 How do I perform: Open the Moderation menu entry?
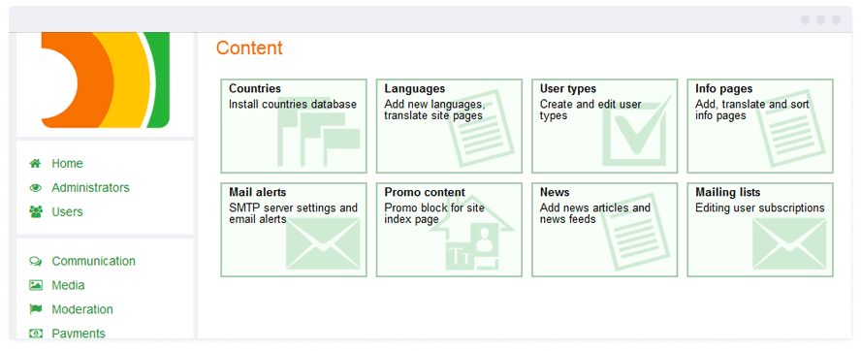pos(82,309)
